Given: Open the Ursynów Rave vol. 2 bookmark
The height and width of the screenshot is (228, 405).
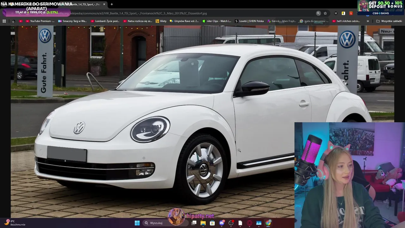Looking at the screenshot, I should [184, 21].
